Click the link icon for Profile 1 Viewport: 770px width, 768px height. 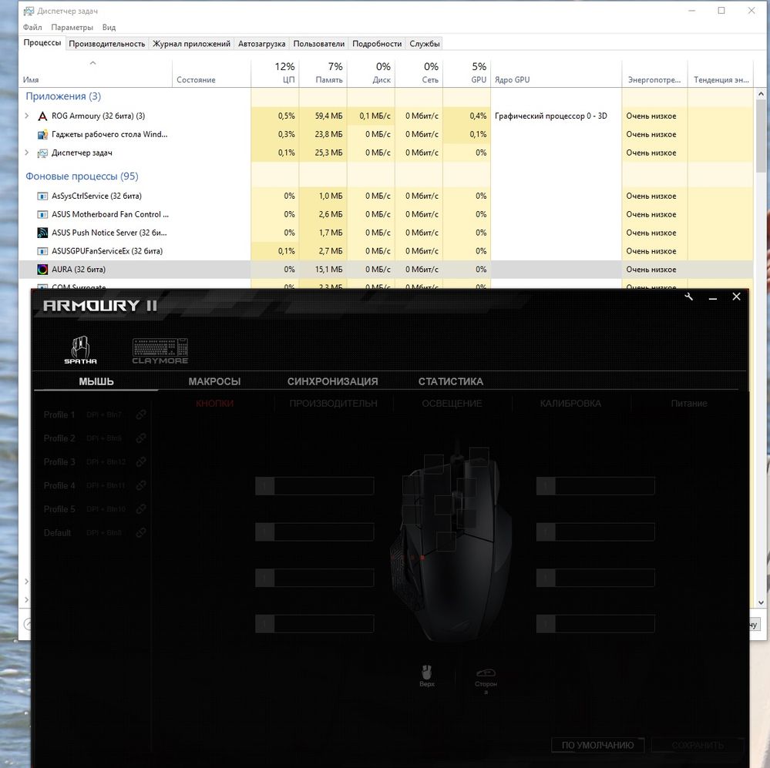(141, 414)
